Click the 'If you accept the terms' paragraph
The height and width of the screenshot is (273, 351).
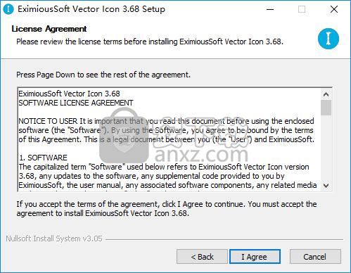(x=167, y=209)
